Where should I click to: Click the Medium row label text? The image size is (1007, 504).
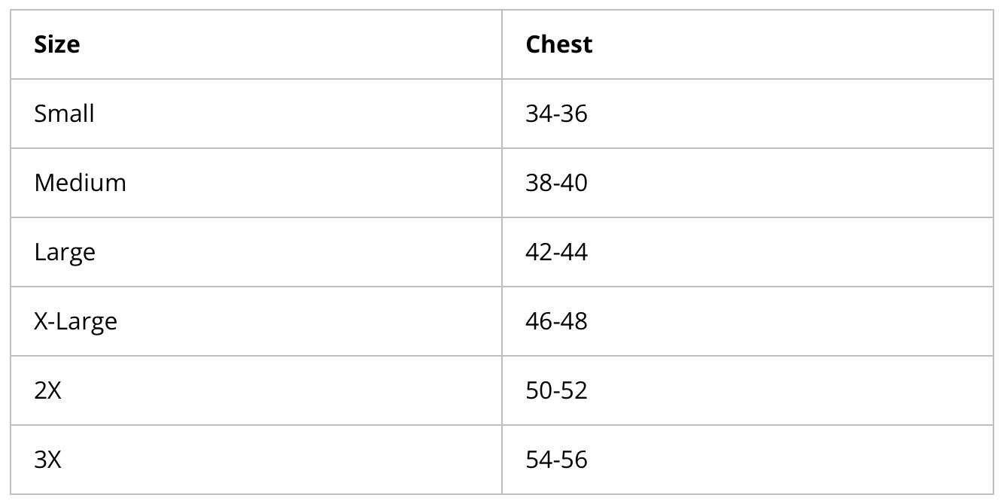81,184
